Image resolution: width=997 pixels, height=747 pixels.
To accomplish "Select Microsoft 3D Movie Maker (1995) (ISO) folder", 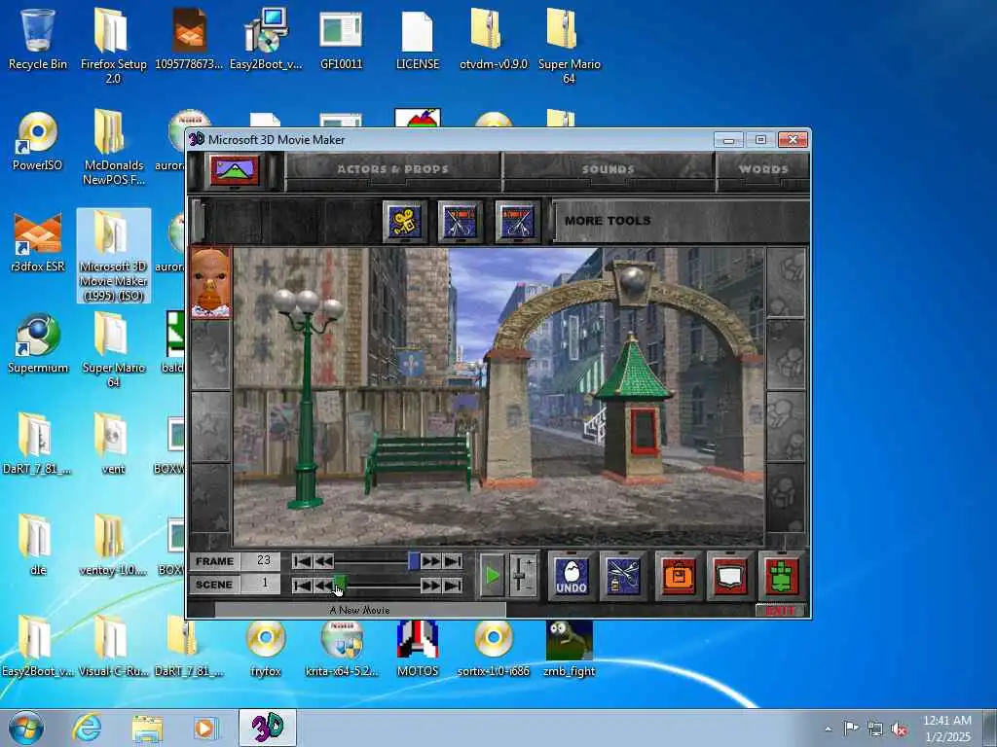I will point(113,256).
